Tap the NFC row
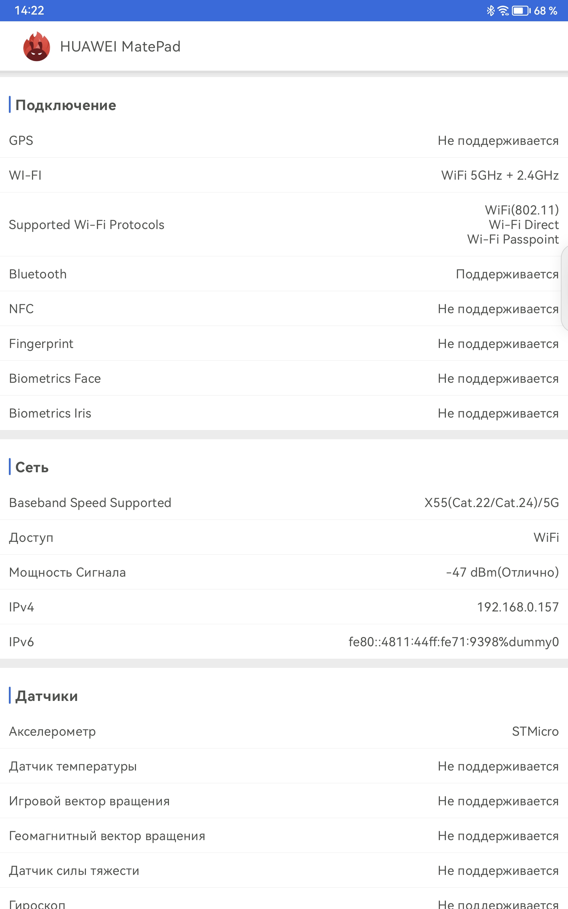Viewport: 568px width, 909px height. coord(284,308)
